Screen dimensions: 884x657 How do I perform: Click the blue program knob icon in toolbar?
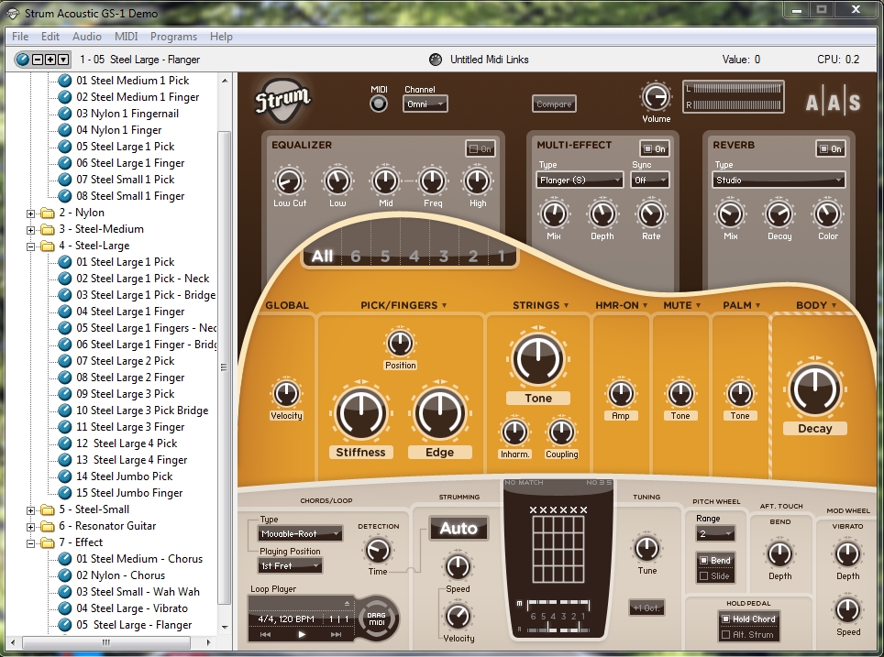[x=22, y=60]
